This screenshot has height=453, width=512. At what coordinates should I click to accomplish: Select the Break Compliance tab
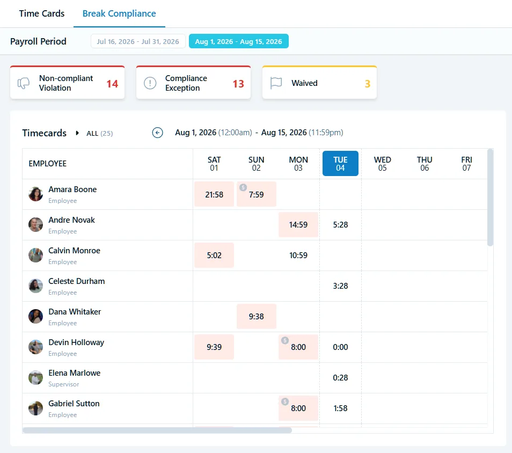[119, 13]
